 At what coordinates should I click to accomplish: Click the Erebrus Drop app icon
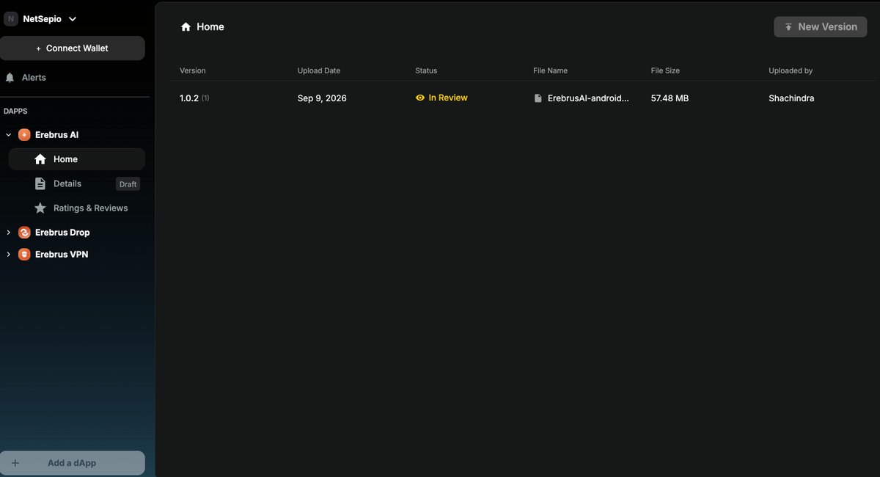[x=24, y=233]
